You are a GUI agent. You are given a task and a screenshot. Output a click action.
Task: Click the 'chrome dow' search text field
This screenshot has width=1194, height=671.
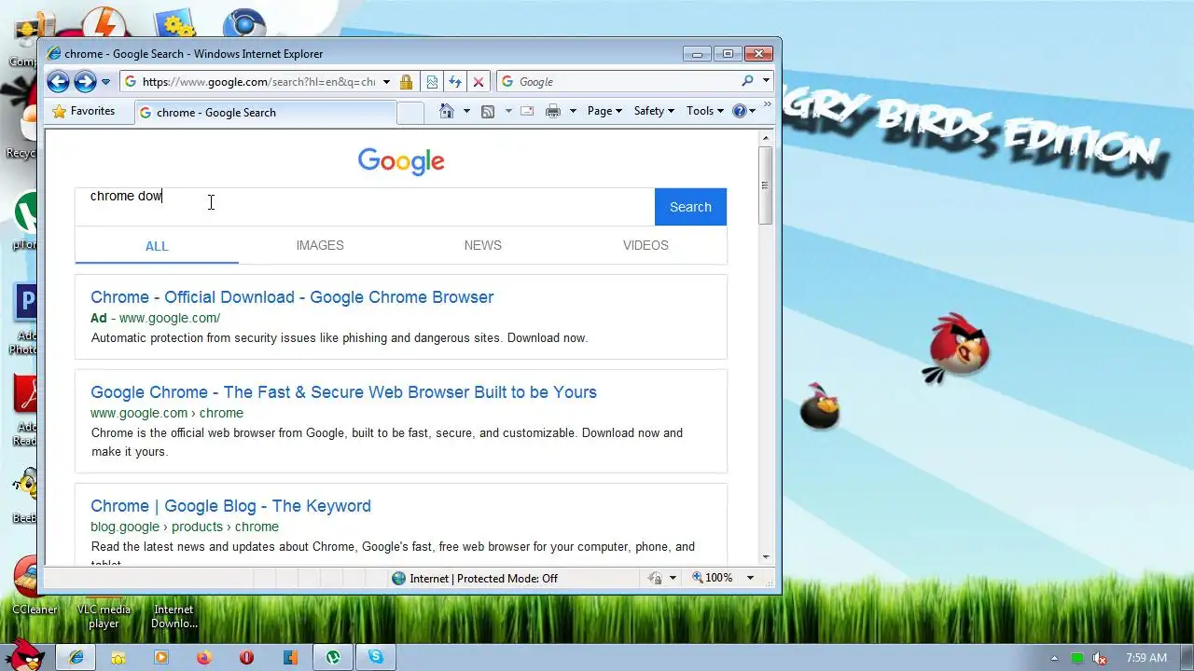365,207
